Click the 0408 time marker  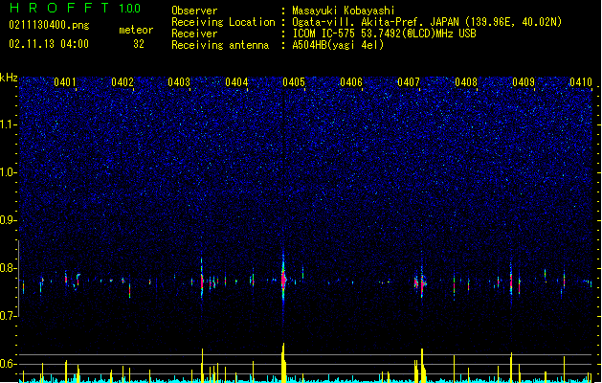[466, 82]
